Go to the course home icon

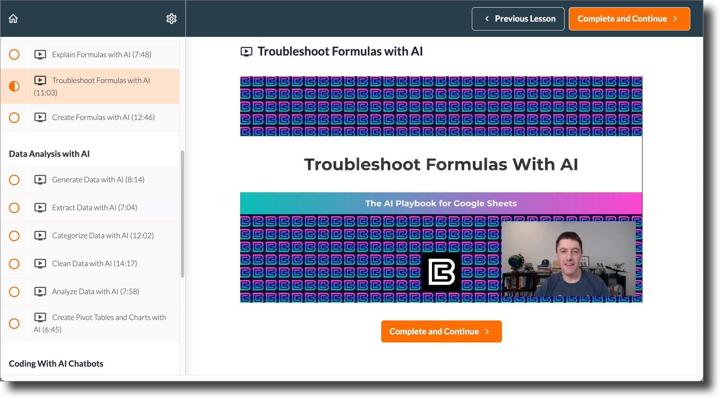click(x=13, y=19)
